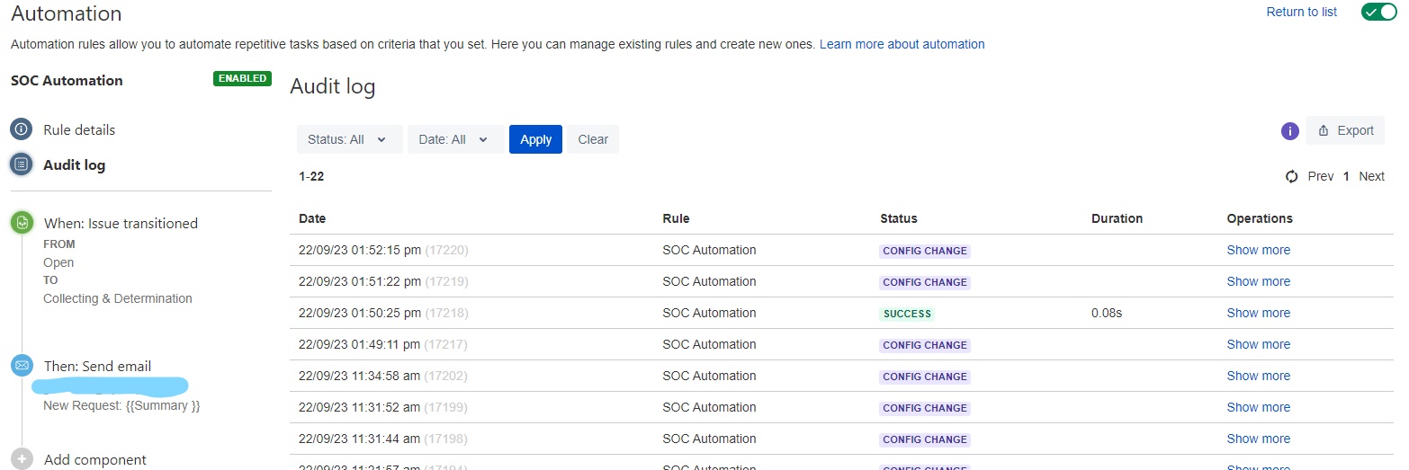Image resolution: width=1409 pixels, height=470 pixels.
Task: Click CONFIG CHANGE status of entry 17199
Action: (925, 408)
